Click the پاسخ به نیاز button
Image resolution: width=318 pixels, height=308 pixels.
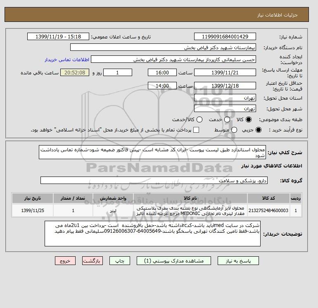coord(238,261)
